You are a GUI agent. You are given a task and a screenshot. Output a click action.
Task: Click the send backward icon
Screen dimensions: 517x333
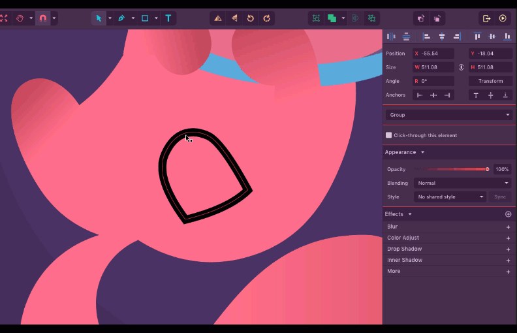(x=437, y=18)
